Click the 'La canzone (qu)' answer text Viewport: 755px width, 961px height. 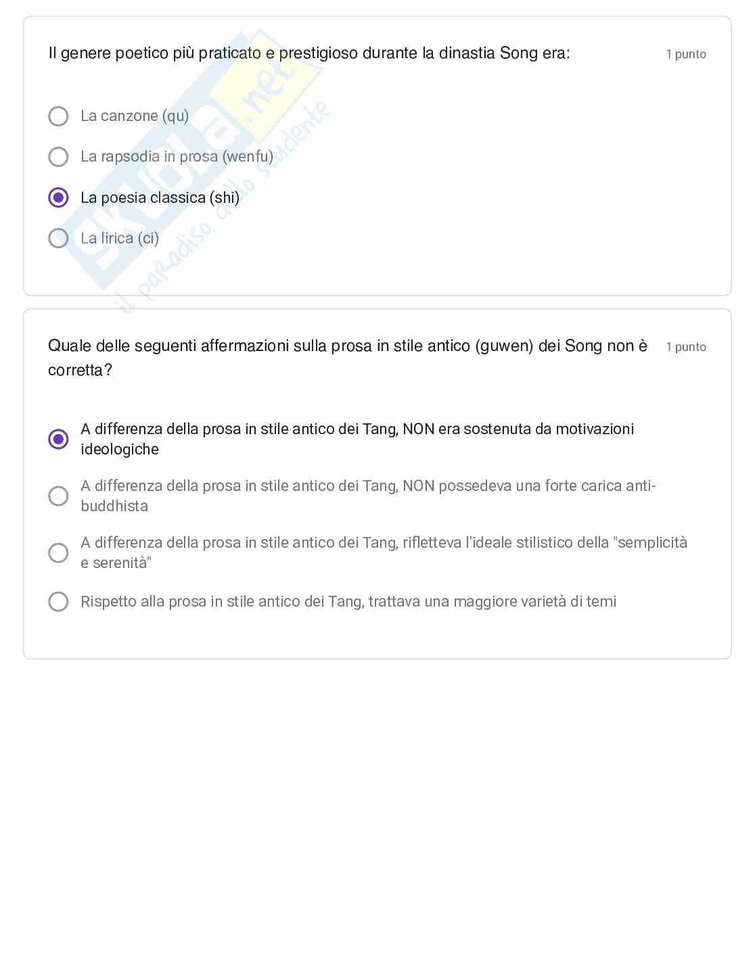tap(135, 116)
